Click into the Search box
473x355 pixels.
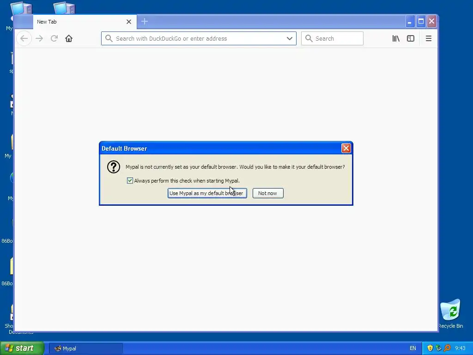[332, 38]
